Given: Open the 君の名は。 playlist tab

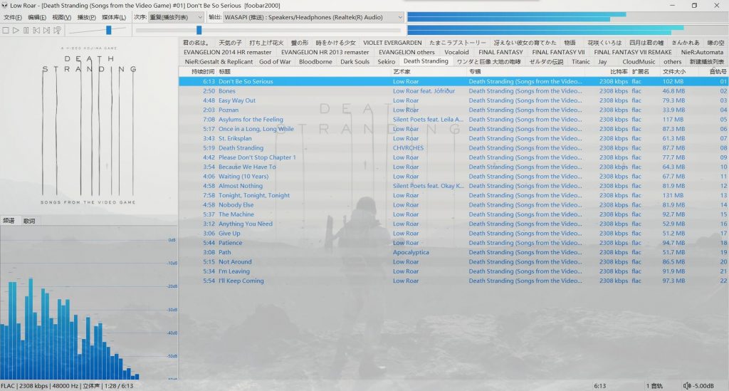Looking at the screenshot, I should coord(196,43).
